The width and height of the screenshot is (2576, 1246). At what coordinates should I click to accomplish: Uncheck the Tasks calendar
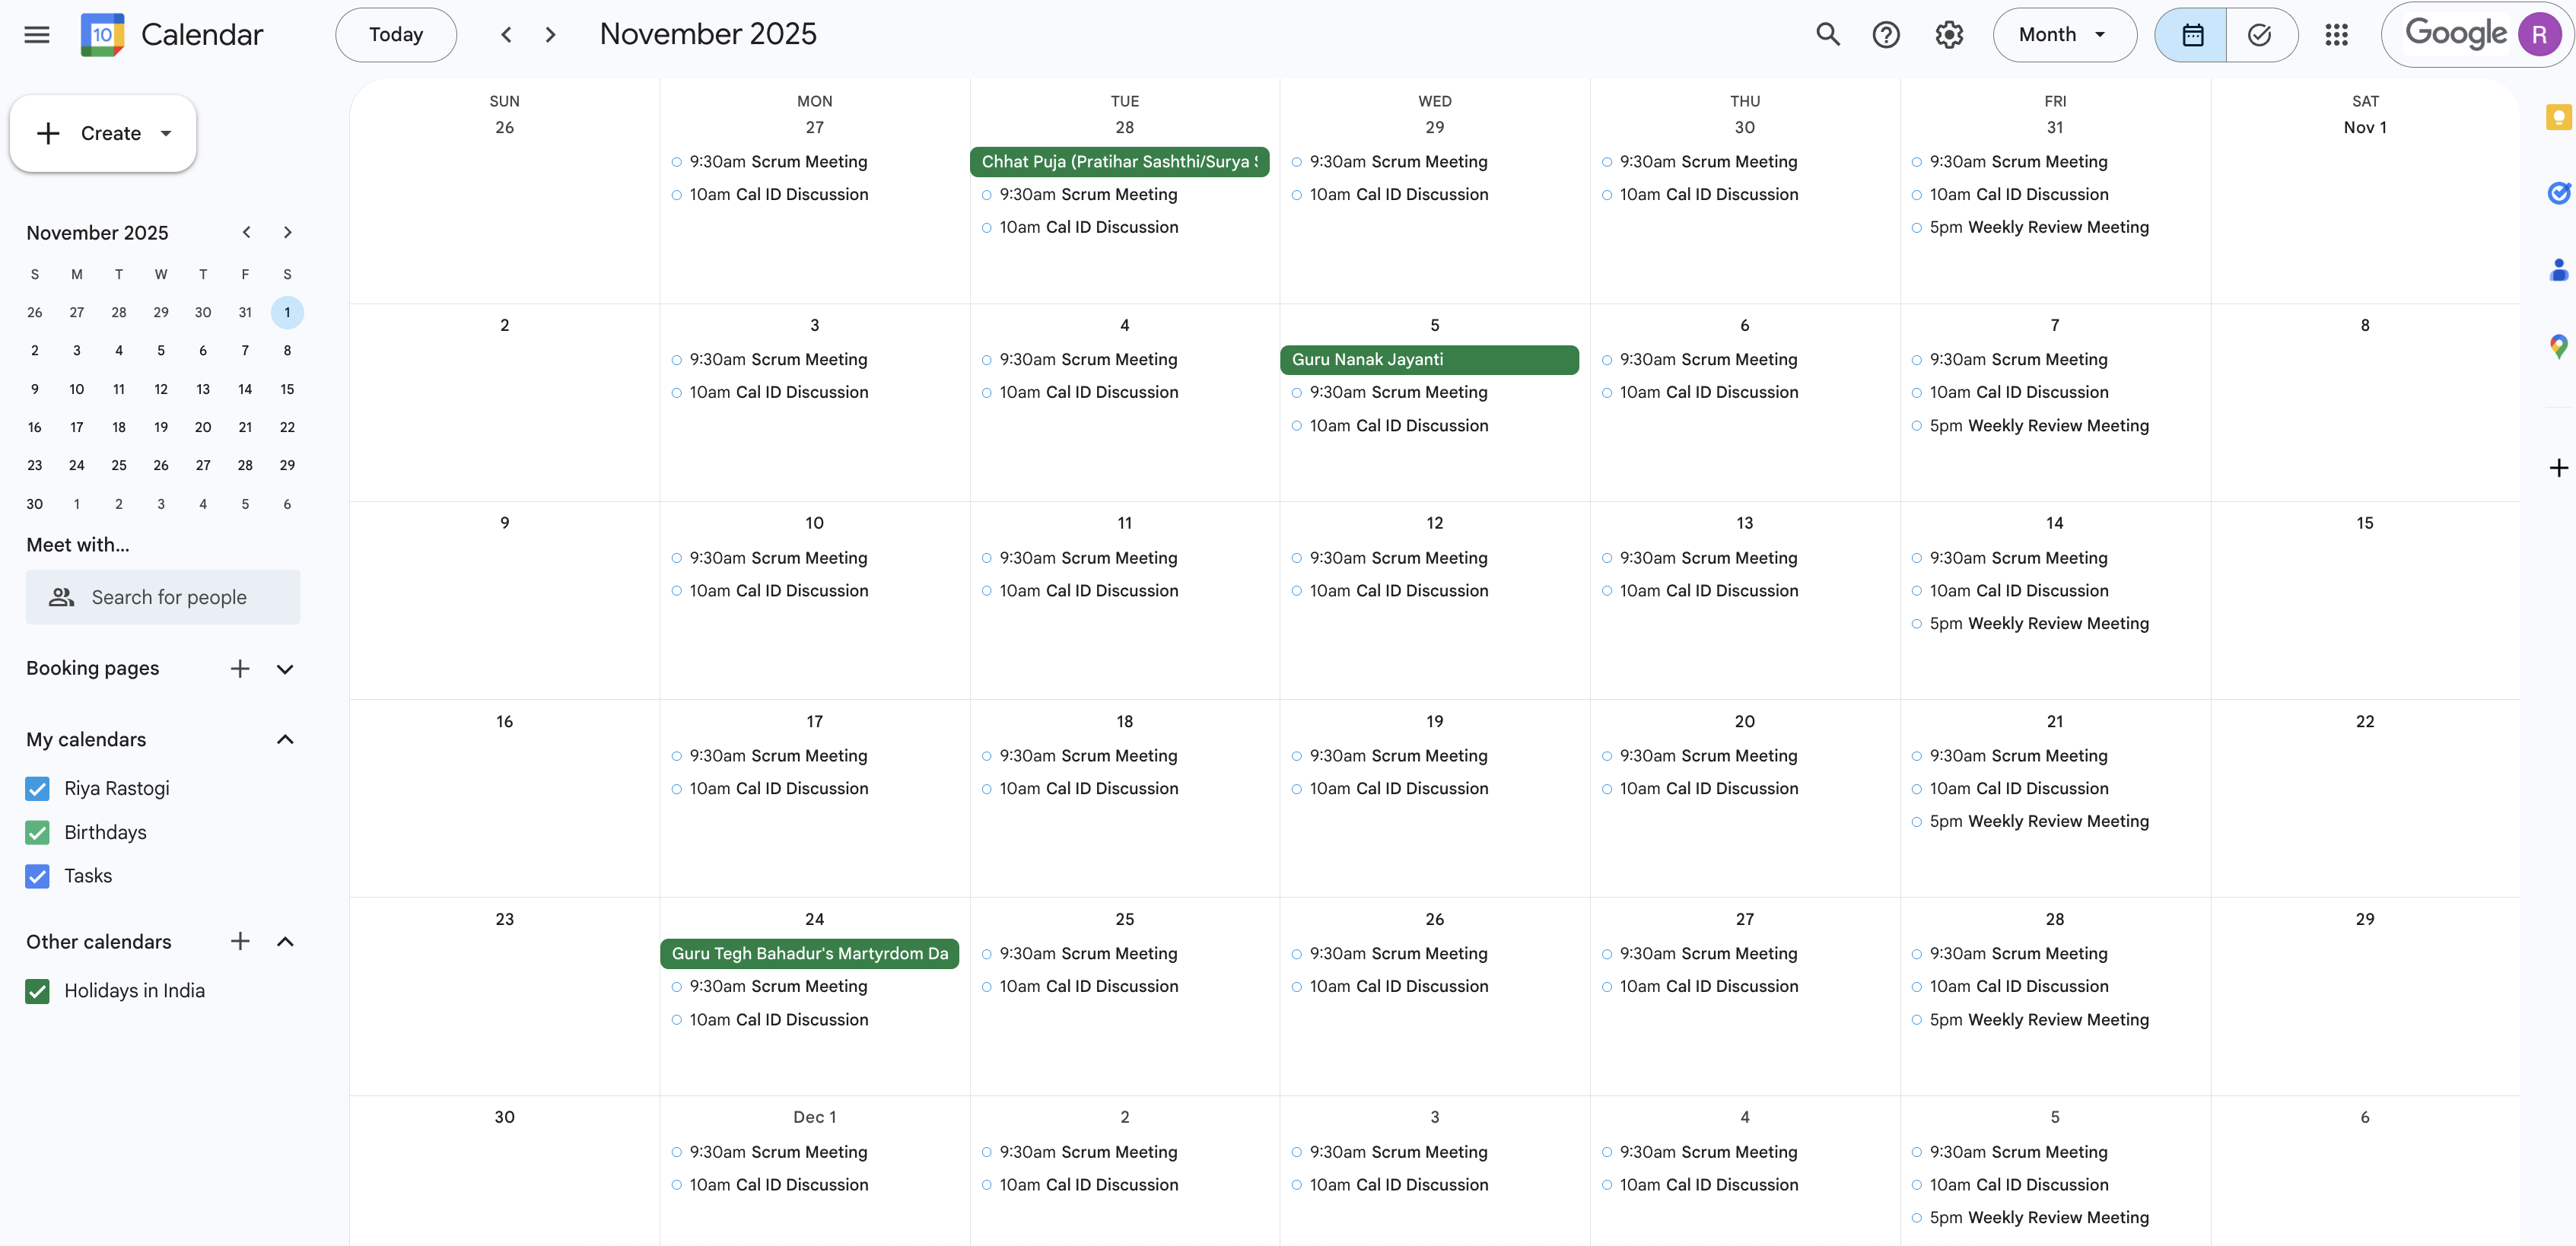tap(37, 876)
